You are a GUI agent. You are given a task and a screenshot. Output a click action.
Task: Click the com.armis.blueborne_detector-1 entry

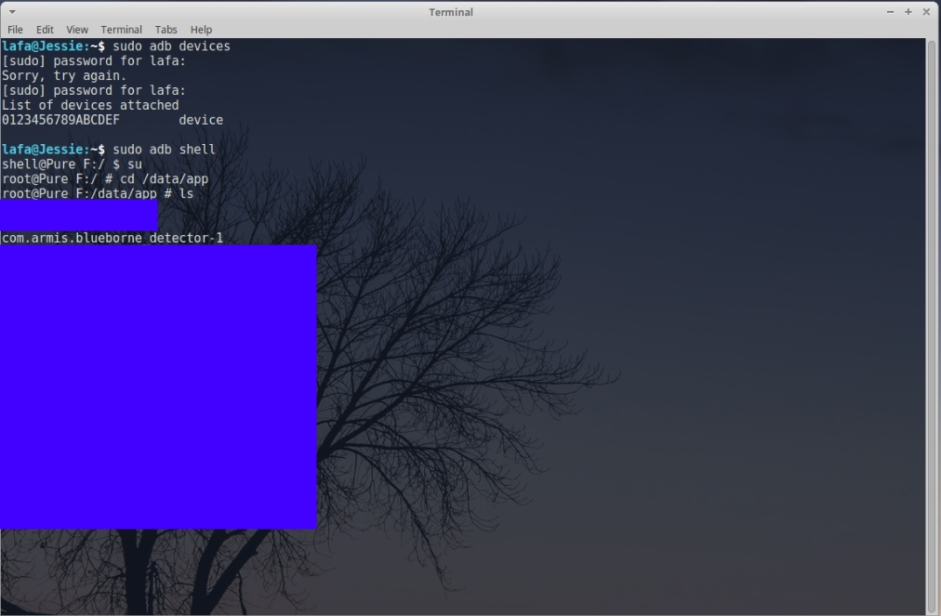[x=113, y=239]
